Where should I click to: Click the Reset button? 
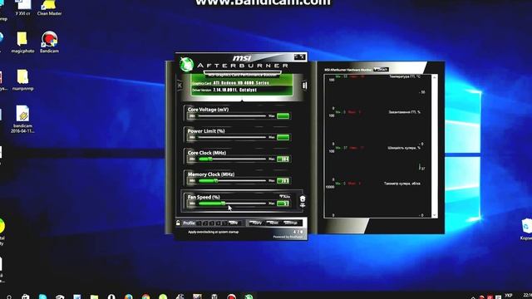273,223
